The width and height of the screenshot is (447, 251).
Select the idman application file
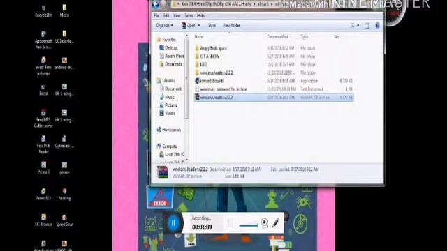click(x=274, y=81)
